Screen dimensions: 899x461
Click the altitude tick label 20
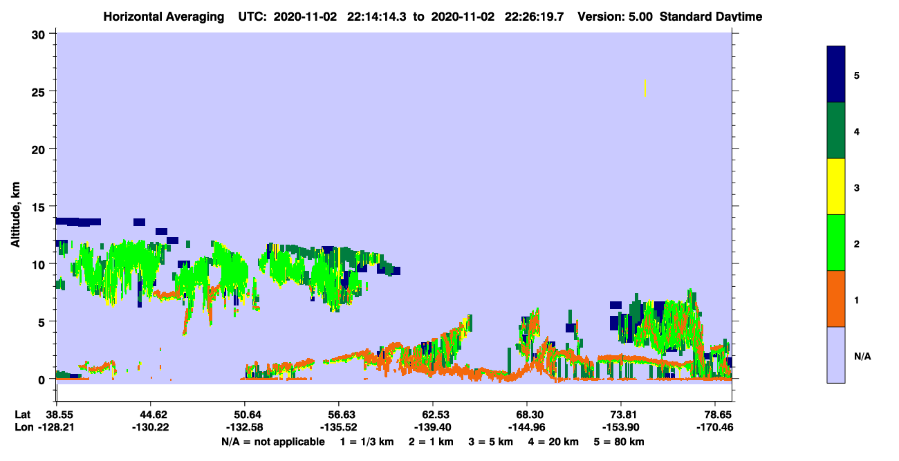click(40, 149)
